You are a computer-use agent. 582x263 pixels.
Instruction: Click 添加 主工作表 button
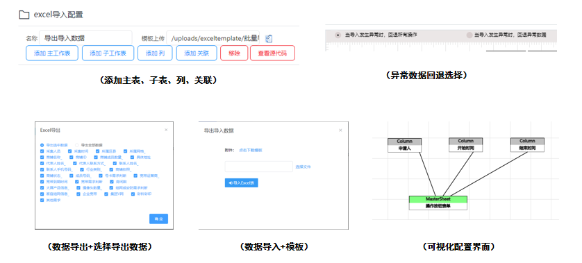pos(52,53)
